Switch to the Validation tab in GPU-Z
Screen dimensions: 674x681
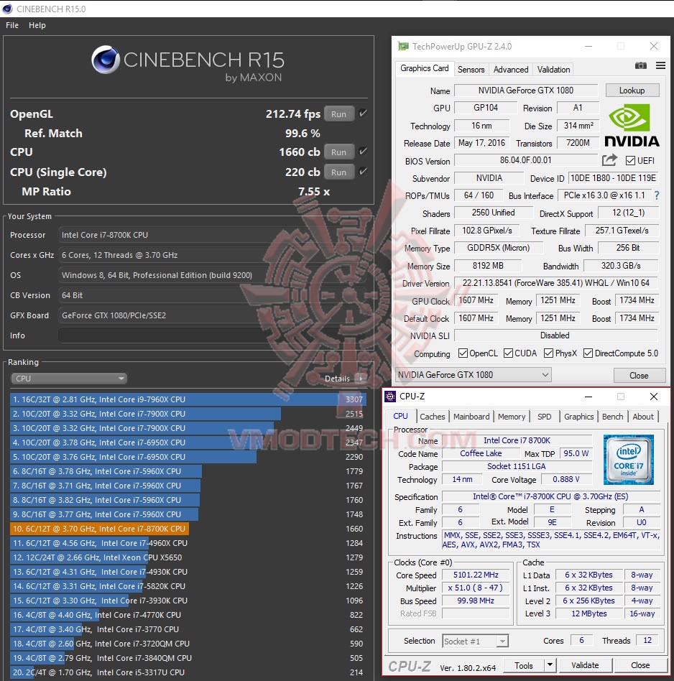553,70
